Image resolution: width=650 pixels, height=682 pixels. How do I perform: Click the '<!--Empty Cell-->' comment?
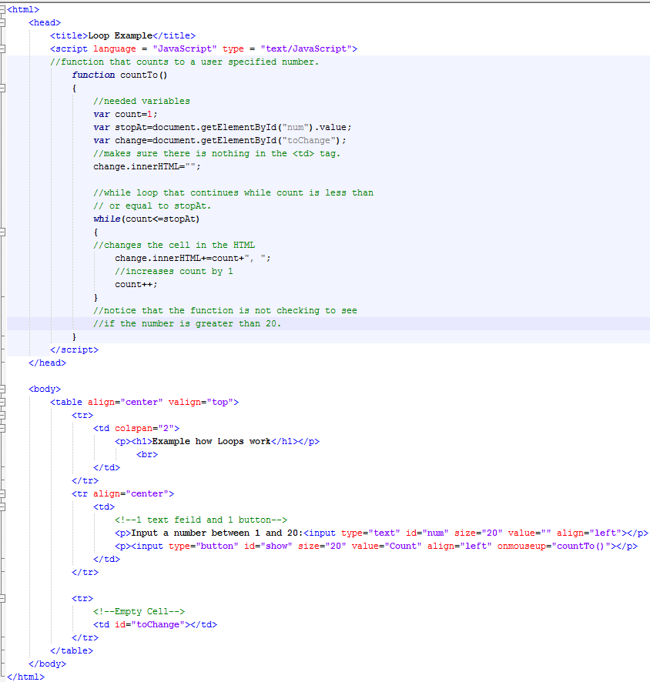[x=139, y=611]
